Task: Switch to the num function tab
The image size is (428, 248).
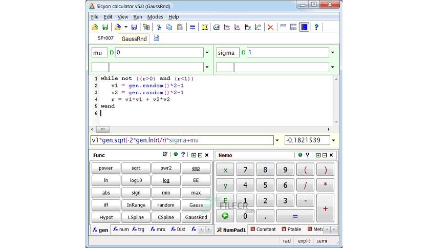Action: pyautogui.click(x=121, y=229)
